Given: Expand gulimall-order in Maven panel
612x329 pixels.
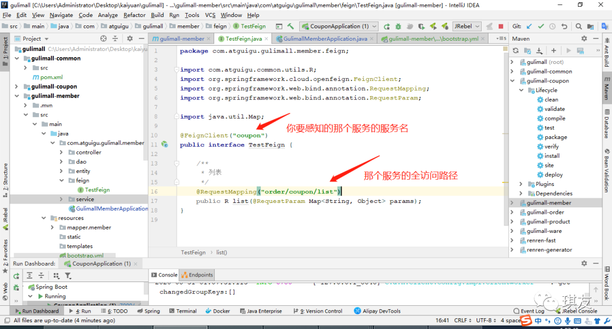Looking at the screenshot, I should point(512,212).
